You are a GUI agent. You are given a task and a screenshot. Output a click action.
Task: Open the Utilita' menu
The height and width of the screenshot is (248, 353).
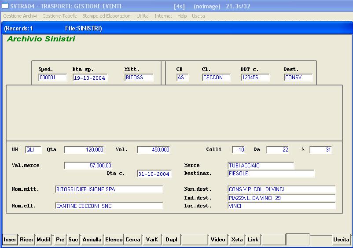[x=143, y=16]
